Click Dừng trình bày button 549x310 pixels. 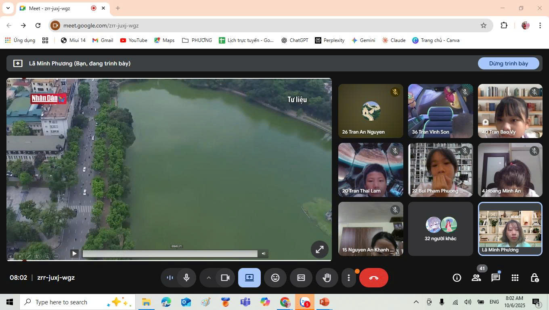pyautogui.click(x=508, y=63)
